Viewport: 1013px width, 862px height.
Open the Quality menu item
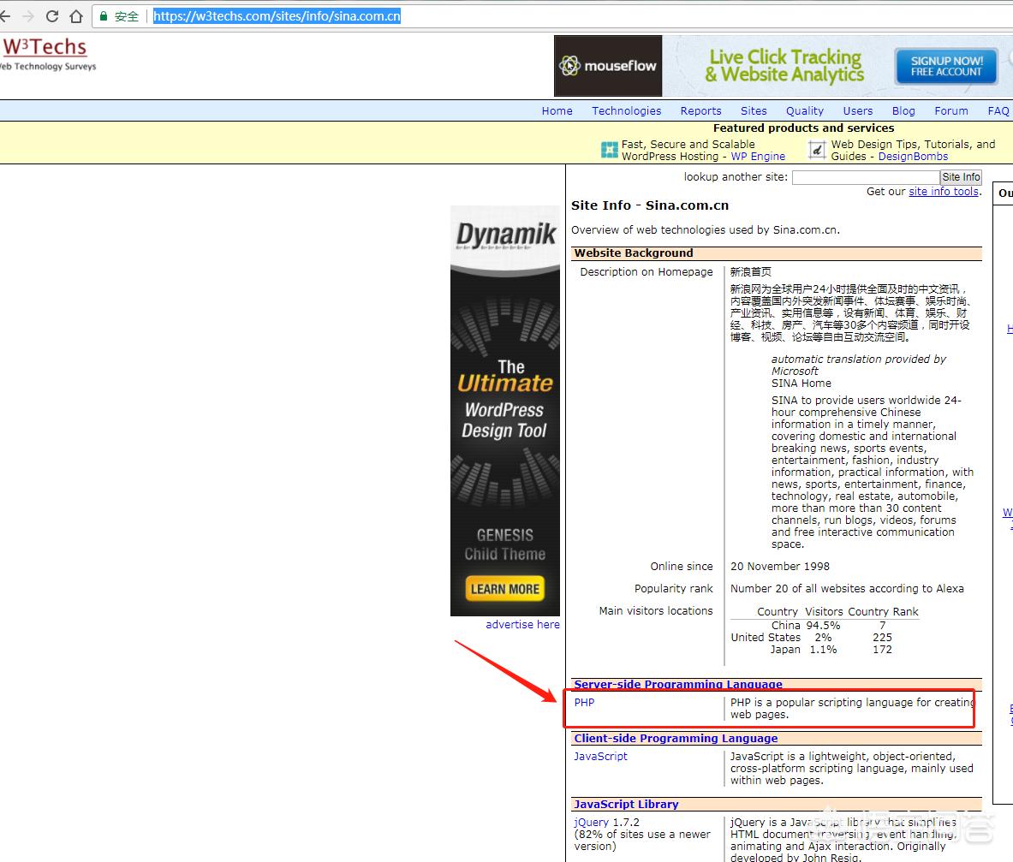click(x=805, y=111)
